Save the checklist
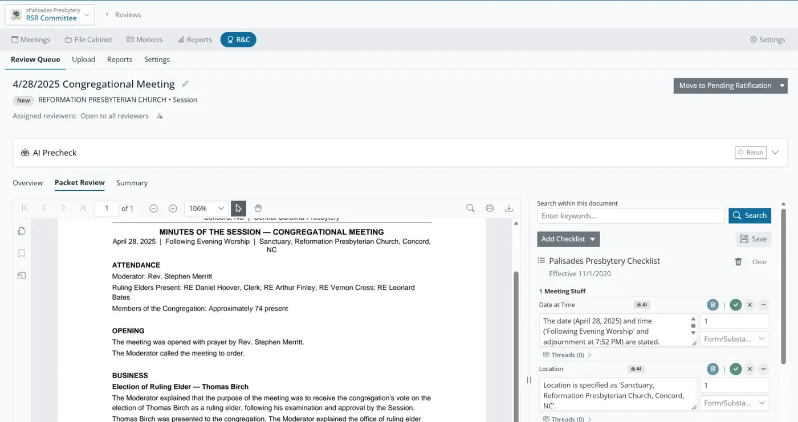Viewport: 798px width, 422px height. [x=753, y=239]
